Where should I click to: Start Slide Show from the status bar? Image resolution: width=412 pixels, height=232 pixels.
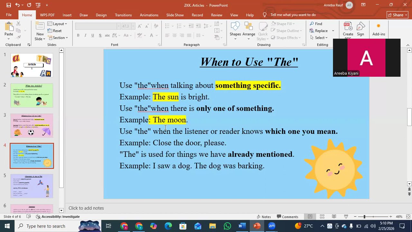pos(346,217)
